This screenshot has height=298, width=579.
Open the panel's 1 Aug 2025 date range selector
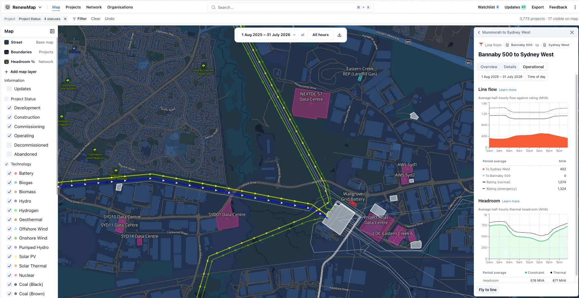coord(502,77)
